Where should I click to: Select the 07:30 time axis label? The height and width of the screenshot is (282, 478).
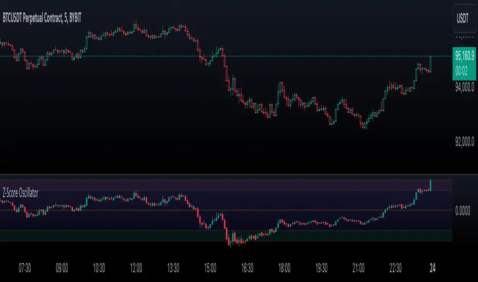click(x=25, y=267)
